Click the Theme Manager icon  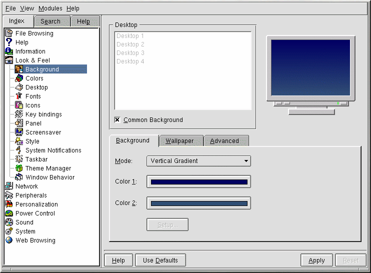click(x=19, y=168)
